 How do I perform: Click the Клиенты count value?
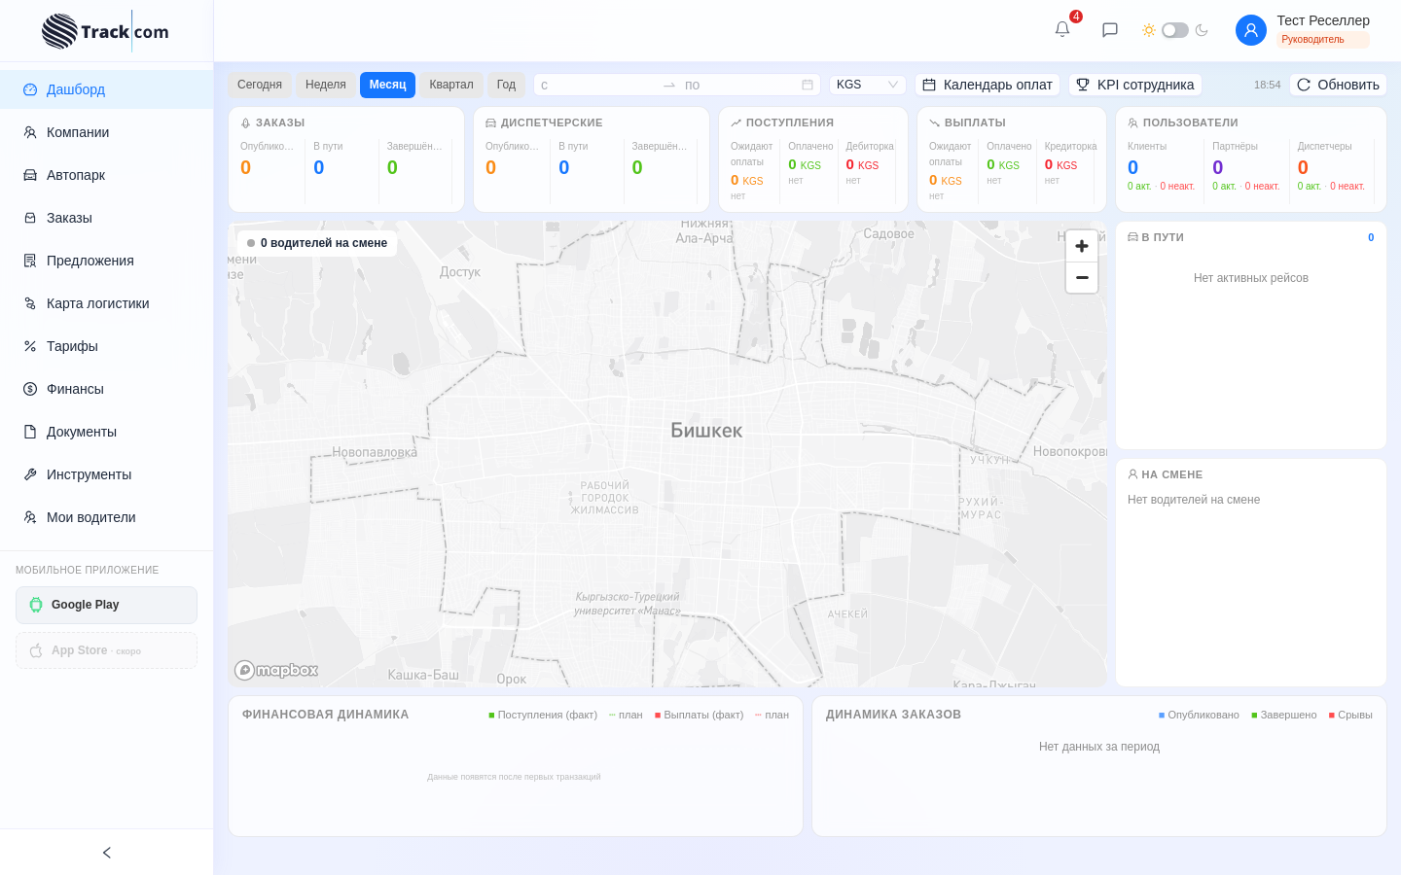(1132, 167)
